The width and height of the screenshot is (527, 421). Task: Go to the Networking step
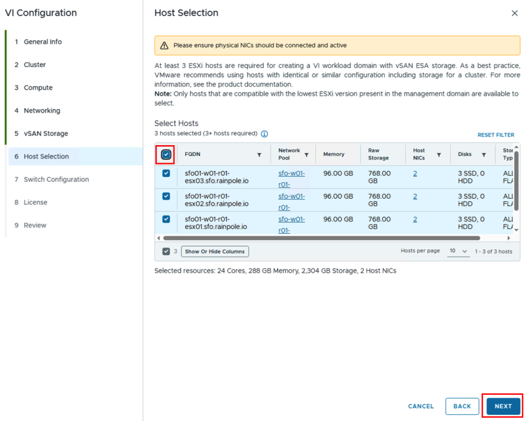pyautogui.click(x=42, y=111)
